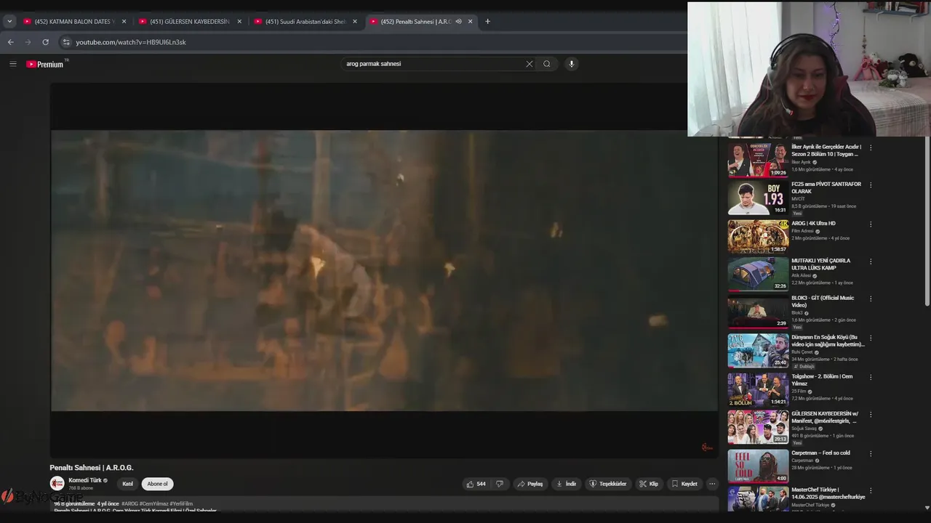Open options menu for AROG 4K Ultra HD
Viewport: 931px width, 523px height.
(x=871, y=224)
